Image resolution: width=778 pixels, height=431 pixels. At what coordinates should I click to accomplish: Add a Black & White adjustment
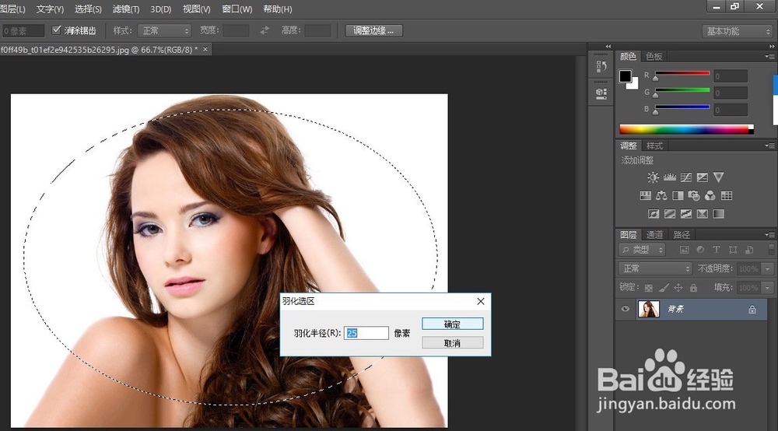click(x=678, y=195)
